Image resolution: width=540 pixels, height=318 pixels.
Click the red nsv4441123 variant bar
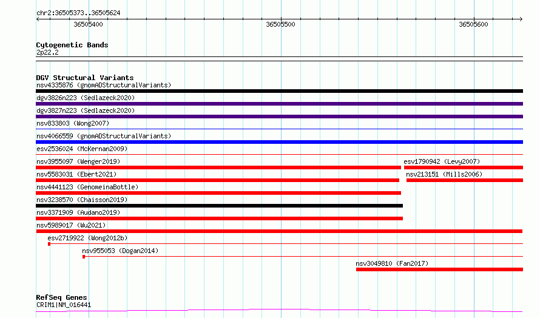coord(218,193)
